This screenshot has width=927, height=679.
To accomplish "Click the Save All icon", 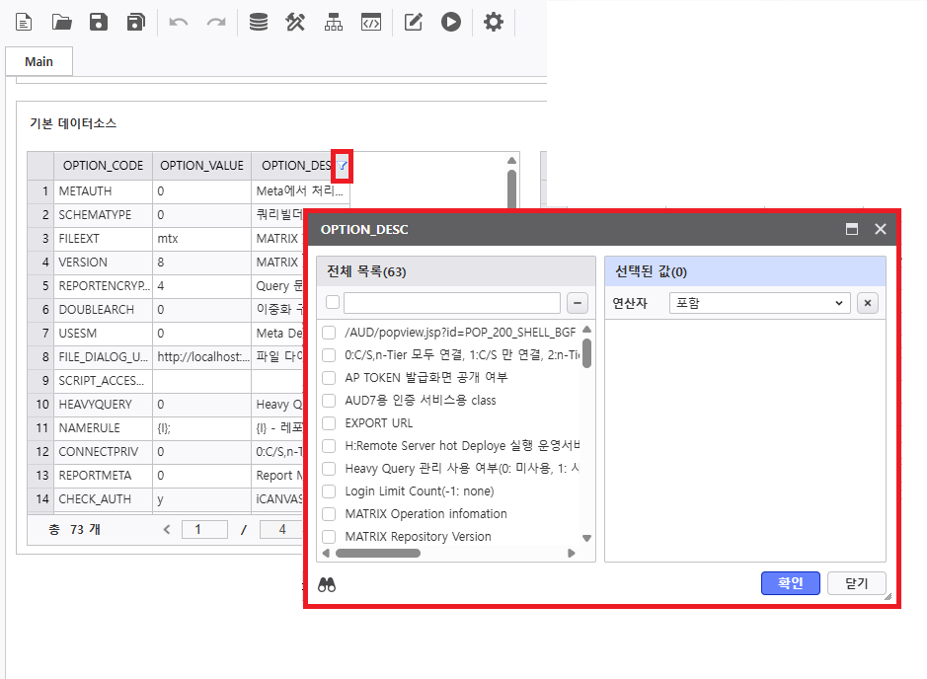I will pyautogui.click(x=136, y=22).
